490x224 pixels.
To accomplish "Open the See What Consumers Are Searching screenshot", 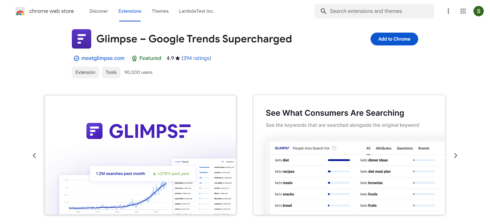I will point(349,155).
